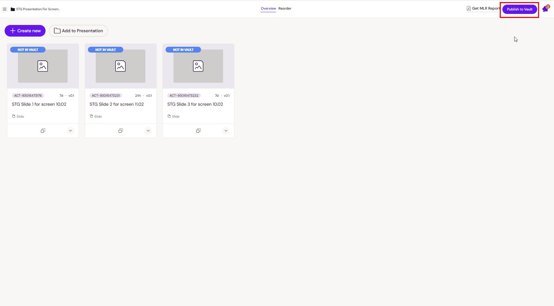Click the Create new button
The height and width of the screenshot is (306, 554).
click(x=25, y=31)
